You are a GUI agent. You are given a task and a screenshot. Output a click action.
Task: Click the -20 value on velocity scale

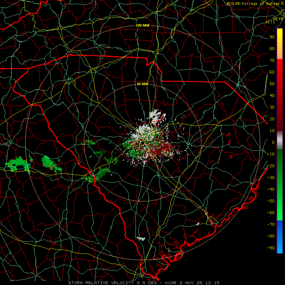click(x=271, y=166)
